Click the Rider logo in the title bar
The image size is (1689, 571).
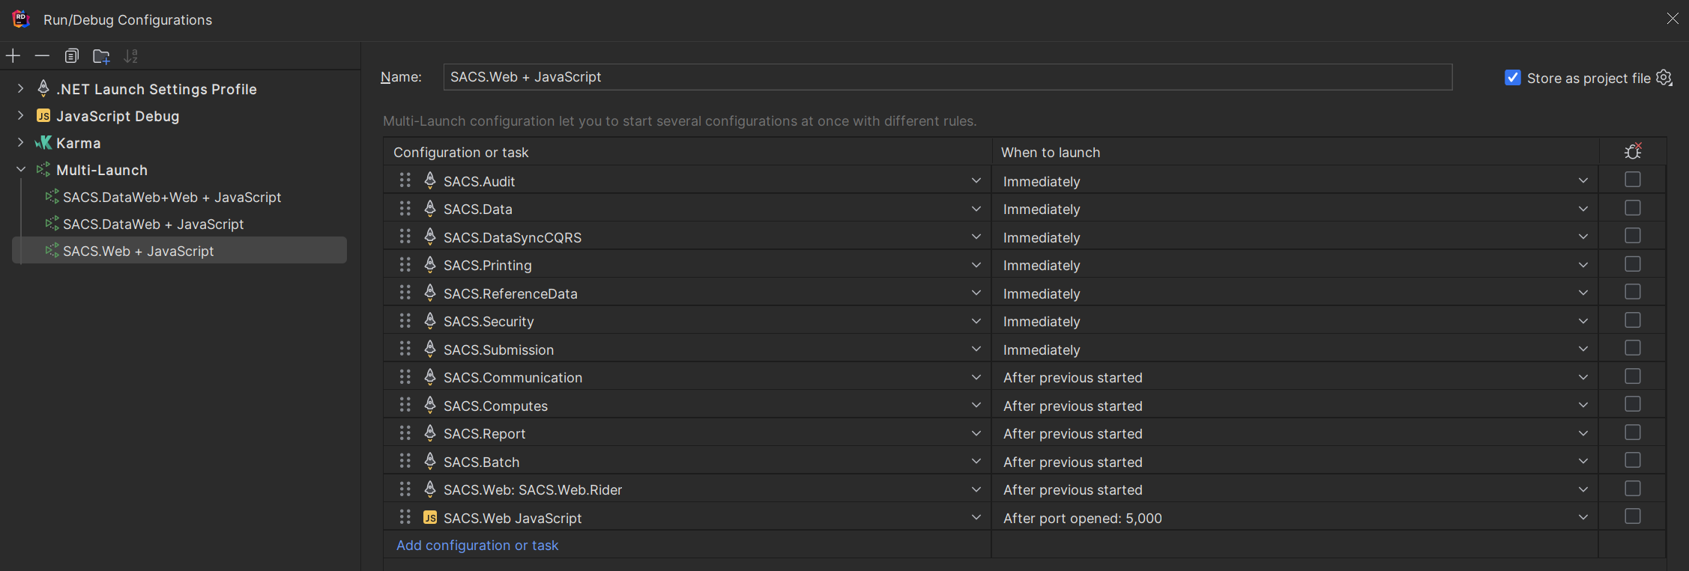tap(20, 19)
